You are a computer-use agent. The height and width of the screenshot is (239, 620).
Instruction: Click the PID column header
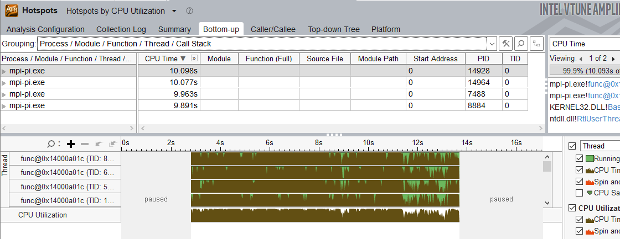point(483,59)
